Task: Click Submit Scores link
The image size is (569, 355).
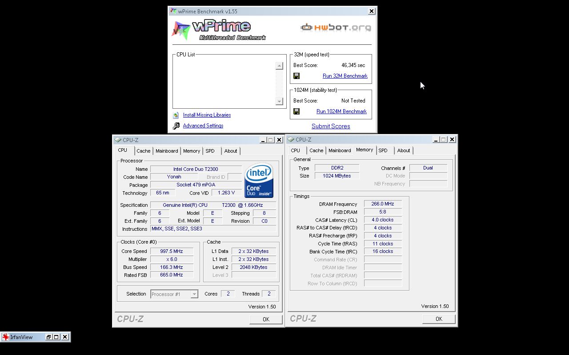Action: (x=331, y=126)
